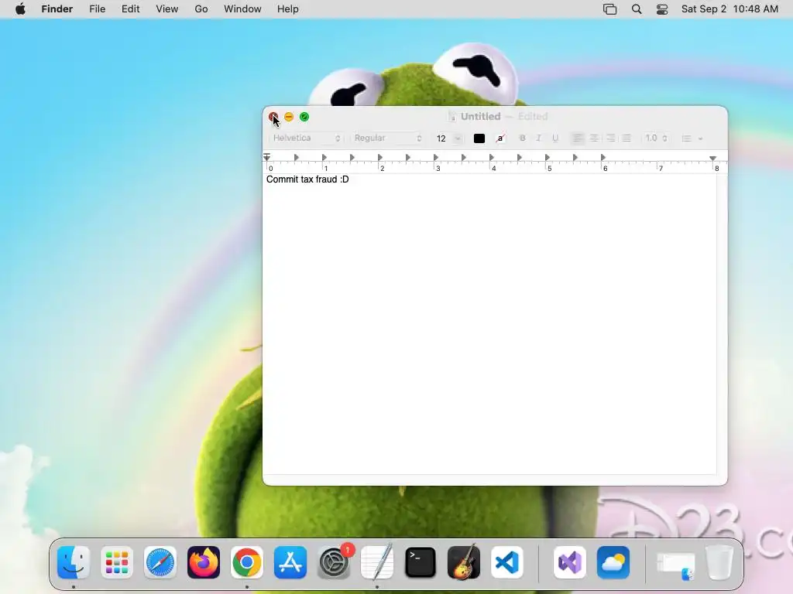Screen dimensions: 793x594
Task: Open the recent folder stack in Dock
Action: (675, 565)
